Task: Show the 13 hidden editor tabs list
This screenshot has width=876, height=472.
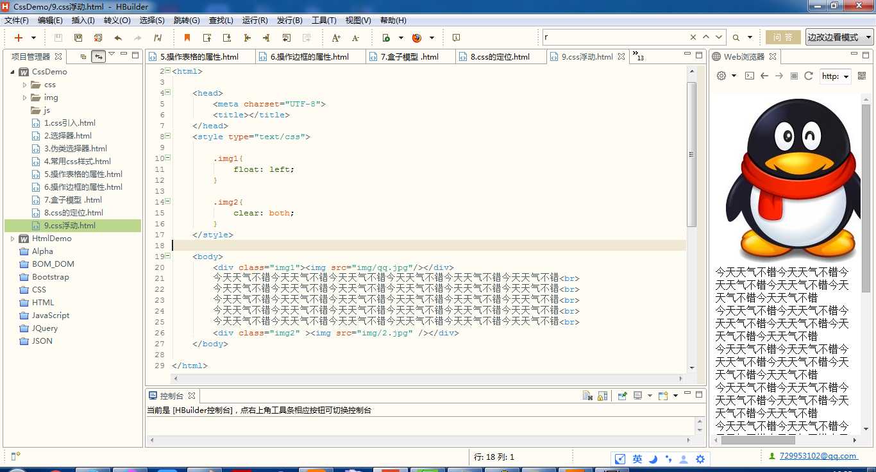Action: tap(638, 56)
